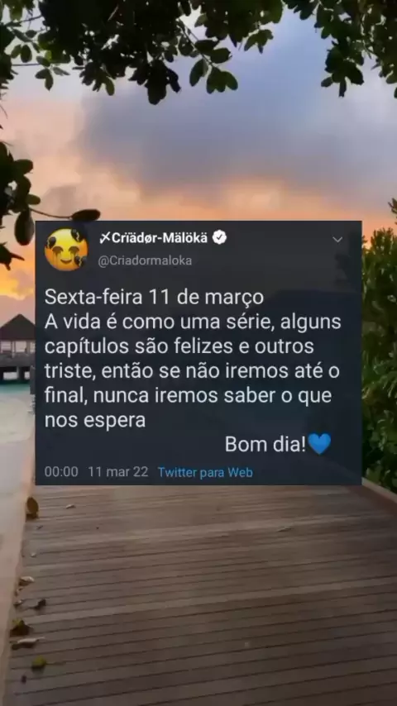This screenshot has height=706, width=397.
Task: Visit the @Criadormaloka handle
Action: tap(145, 260)
